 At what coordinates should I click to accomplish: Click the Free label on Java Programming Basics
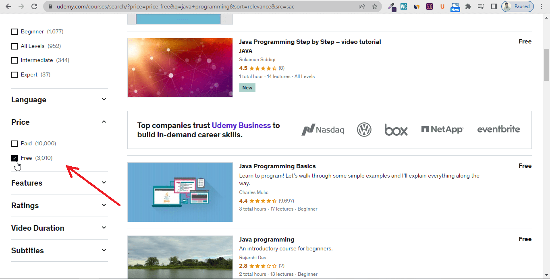coord(525,166)
